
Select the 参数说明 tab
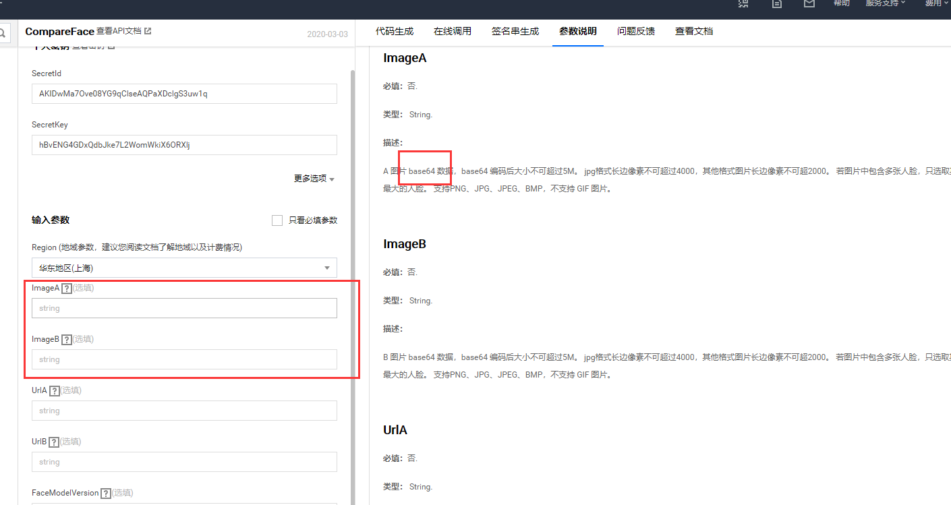578,31
